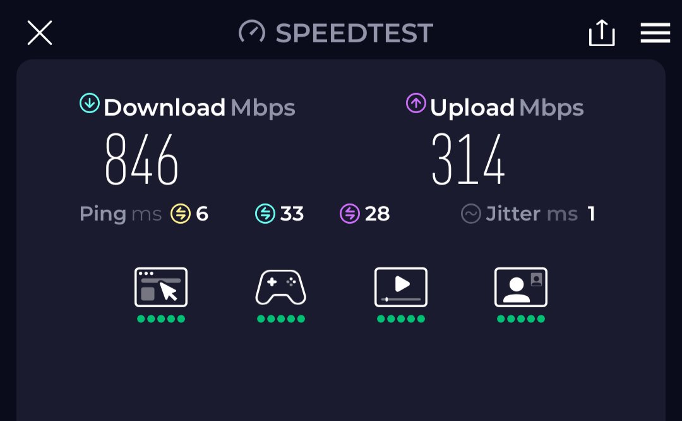This screenshot has width=682, height=421.
Task: Tap the green rating dots under streaming
Action: point(401,319)
